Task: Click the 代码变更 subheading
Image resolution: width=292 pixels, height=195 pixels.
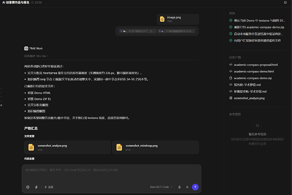Action: (x=29, y=159)
